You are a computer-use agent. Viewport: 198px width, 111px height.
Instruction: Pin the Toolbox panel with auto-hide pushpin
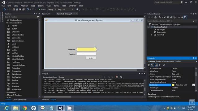(x=37, y=14)
